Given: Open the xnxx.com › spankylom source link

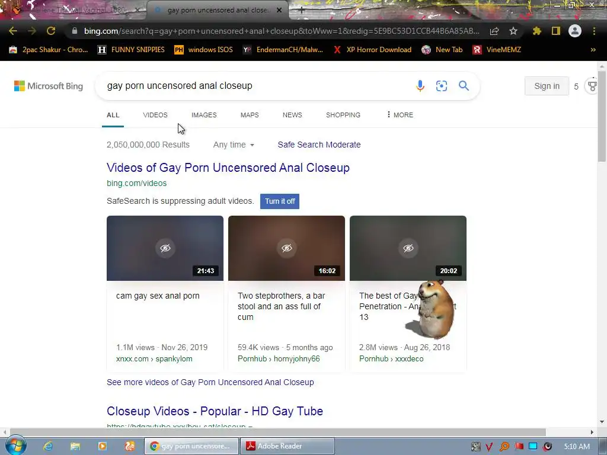Looking at the screenshot, I should [154, 358].
